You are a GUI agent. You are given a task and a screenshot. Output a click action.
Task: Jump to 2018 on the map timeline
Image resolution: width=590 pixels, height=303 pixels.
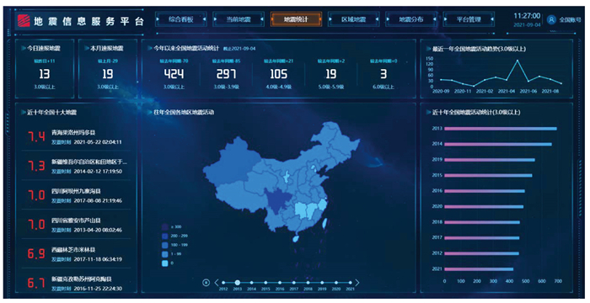(308, 282)
